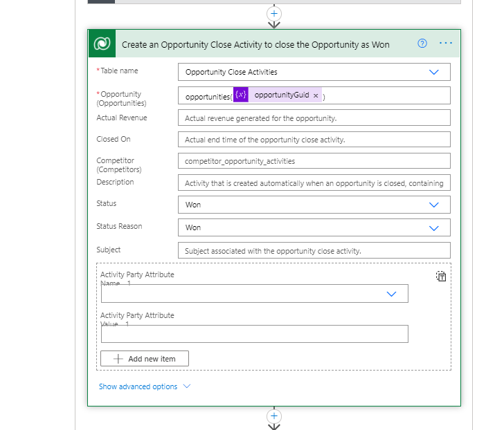This screenshot has width=504, height=430.
Task: Click the 'Actual Revenue' label
Action: click(x=122, y=118)
